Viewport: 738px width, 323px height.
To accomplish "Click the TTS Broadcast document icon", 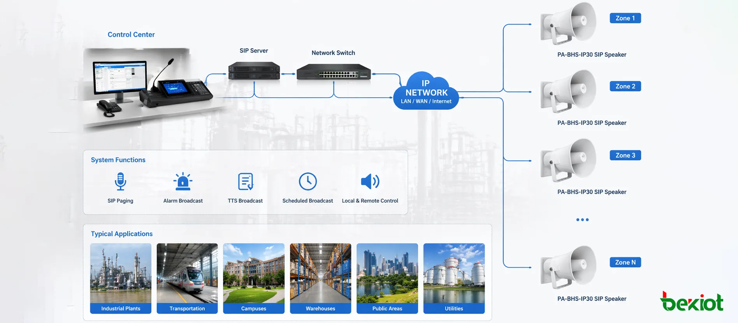I will point(245,181).
